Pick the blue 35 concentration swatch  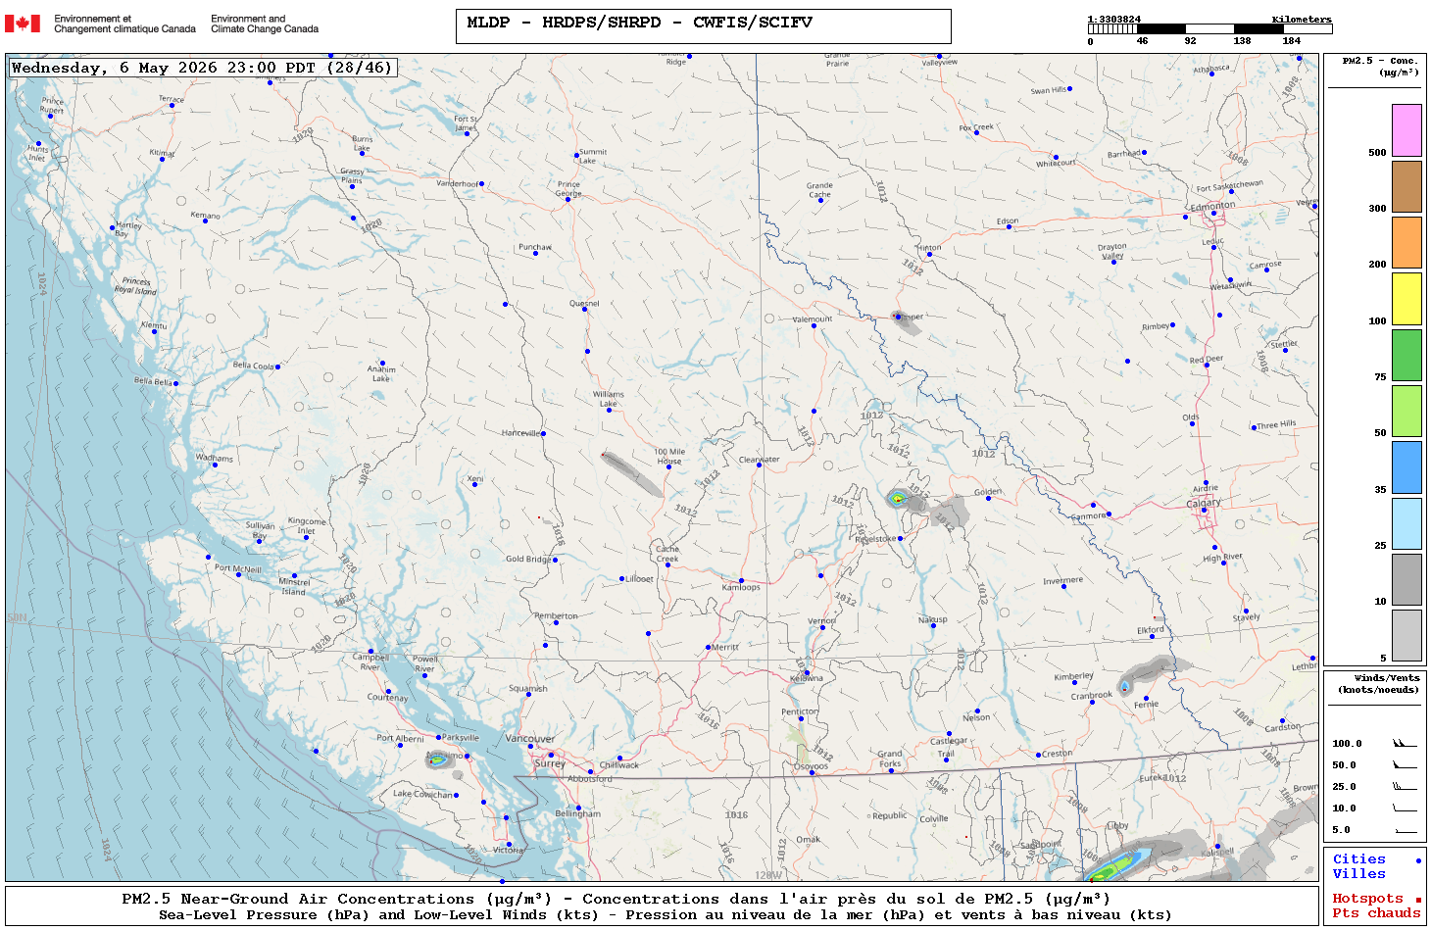[x=1406, y=467]
